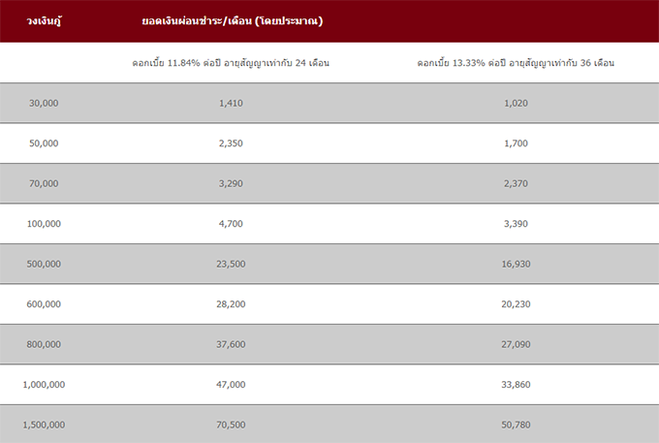Image resolution: width=659 pixels, height=443 pixels.
Task: Click the 50,000 loan amount cell
Action: (44, 142)
